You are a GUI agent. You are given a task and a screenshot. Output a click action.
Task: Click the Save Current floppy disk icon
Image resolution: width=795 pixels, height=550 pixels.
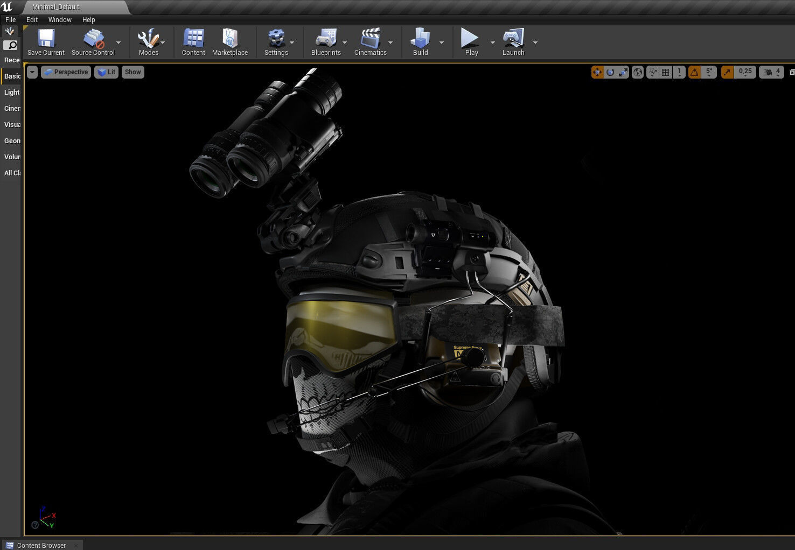click(x=46, y=38)
